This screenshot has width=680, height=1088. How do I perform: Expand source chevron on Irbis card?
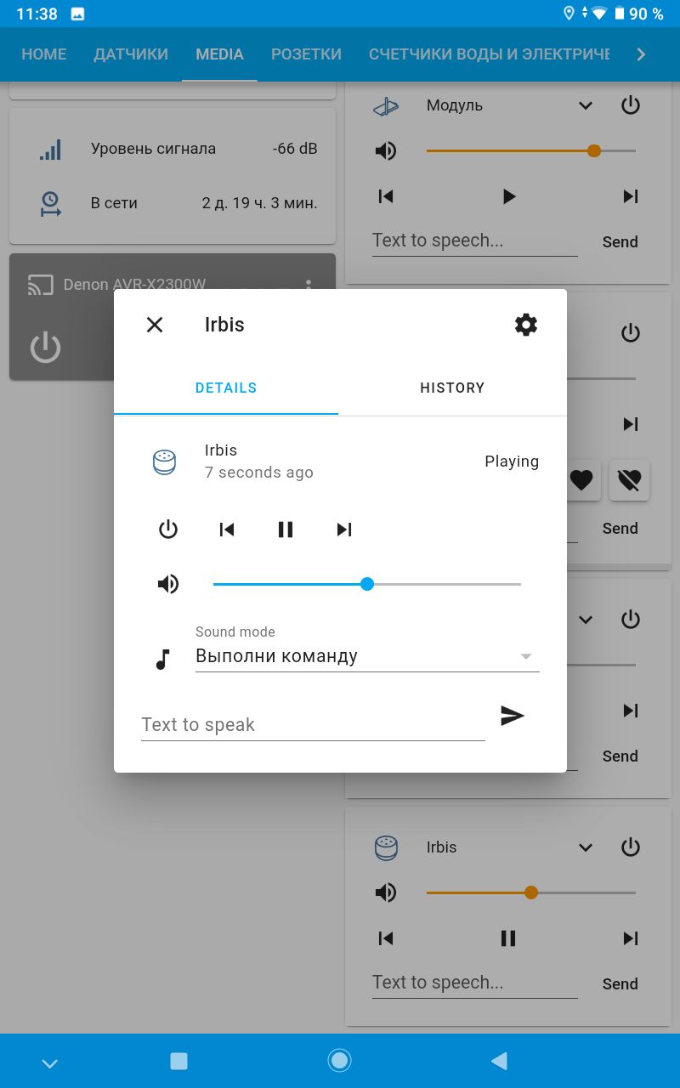586,847
